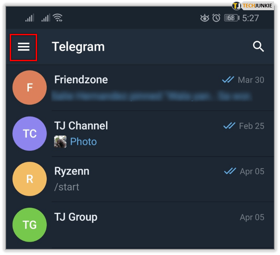This screenshot has height=255, width=280.
Task: Tap the battery level indicator
Action: [x=232, y=18]
